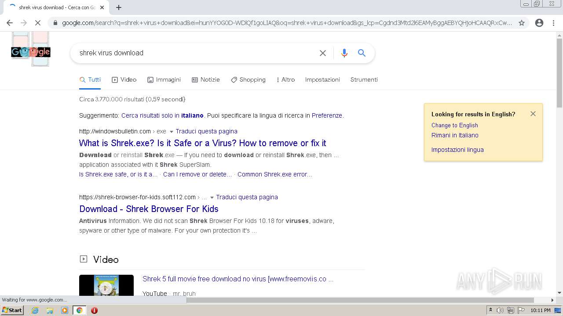
Task: Submit search with magnifier icon
Action: pos(362,53)
